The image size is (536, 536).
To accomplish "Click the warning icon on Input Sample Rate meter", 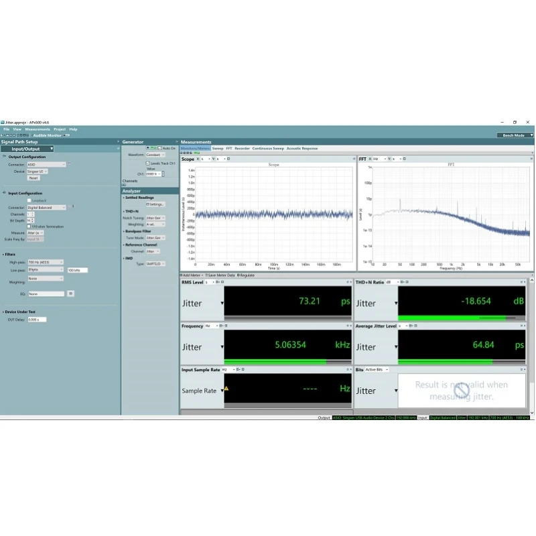I will (226, 387).
